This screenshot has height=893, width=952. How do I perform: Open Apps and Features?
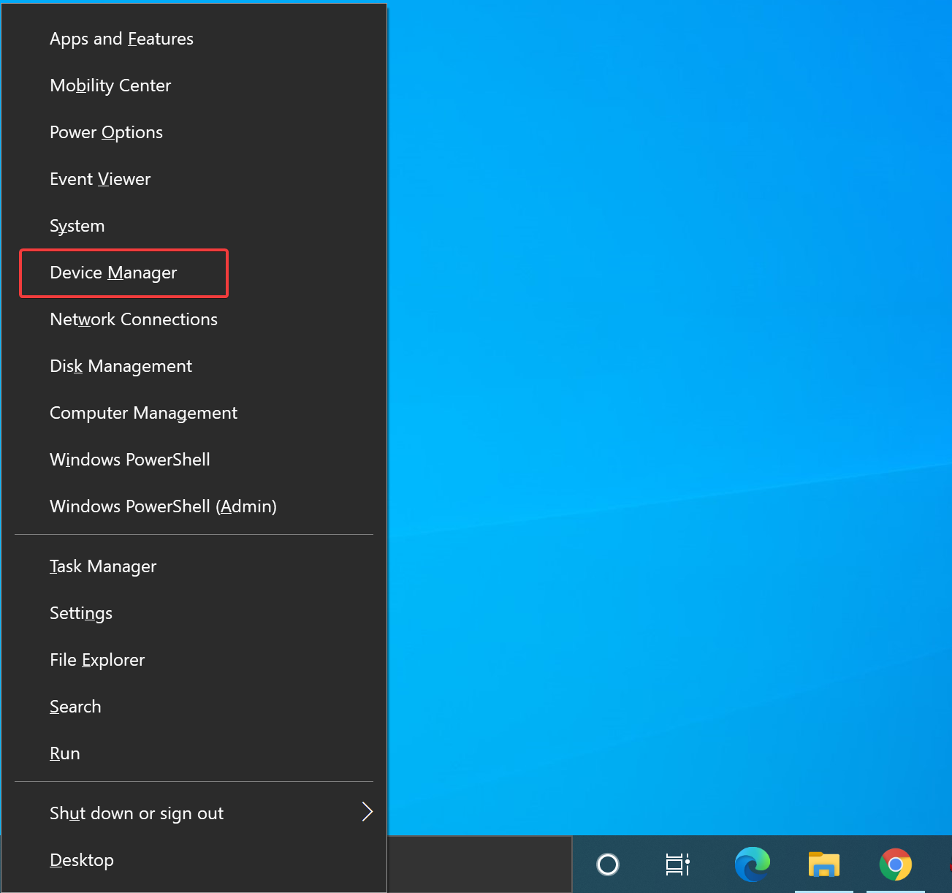194,39
